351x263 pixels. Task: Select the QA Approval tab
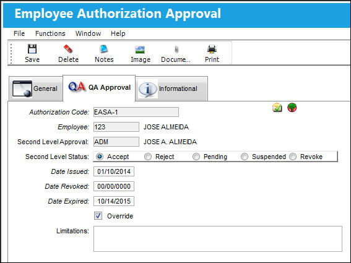tap(99, 88)
